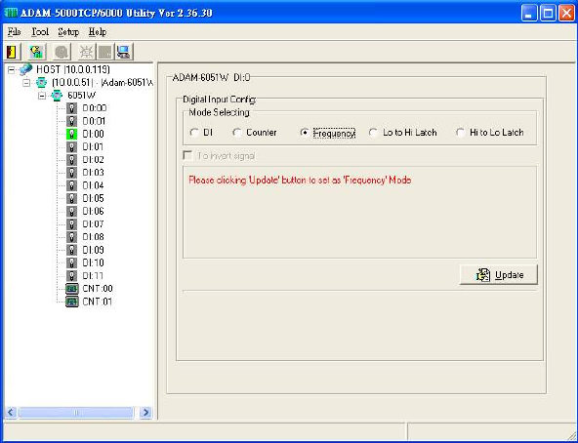Click the DI:07 bulb icon
Image resolution: width=578 pixels, height=443 pixels.
71,224
